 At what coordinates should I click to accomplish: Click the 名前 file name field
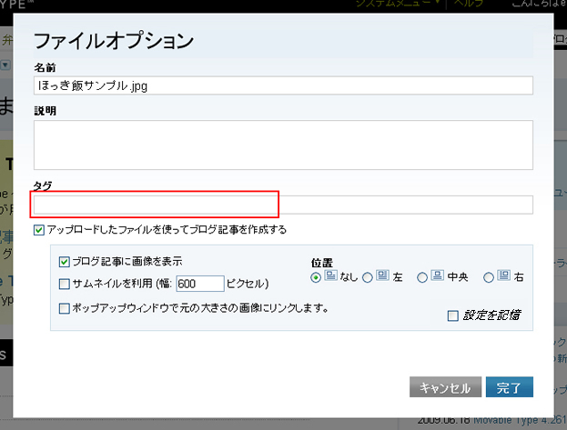(x=282, y=85)
